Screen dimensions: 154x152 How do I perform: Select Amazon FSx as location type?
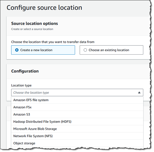point(22,107)
